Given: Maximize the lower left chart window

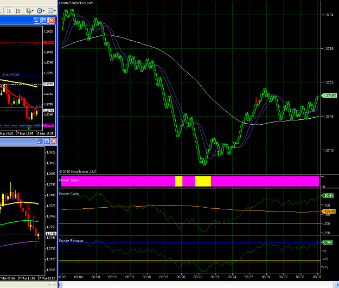Looking at the screenshot, I should click(47, 142).
